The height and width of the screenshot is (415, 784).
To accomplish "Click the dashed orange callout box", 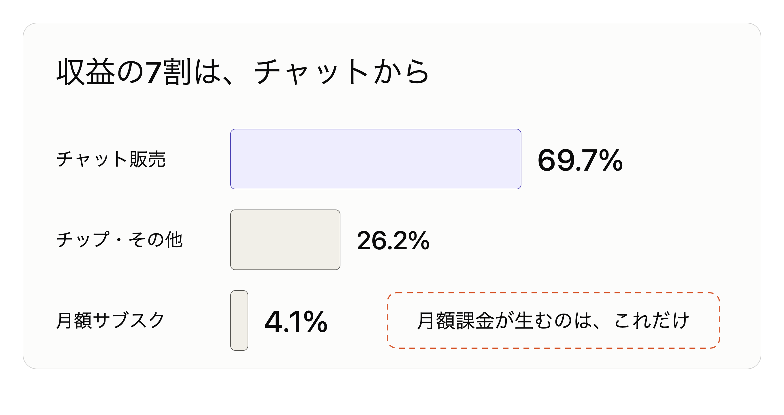I will pos(553,320).
